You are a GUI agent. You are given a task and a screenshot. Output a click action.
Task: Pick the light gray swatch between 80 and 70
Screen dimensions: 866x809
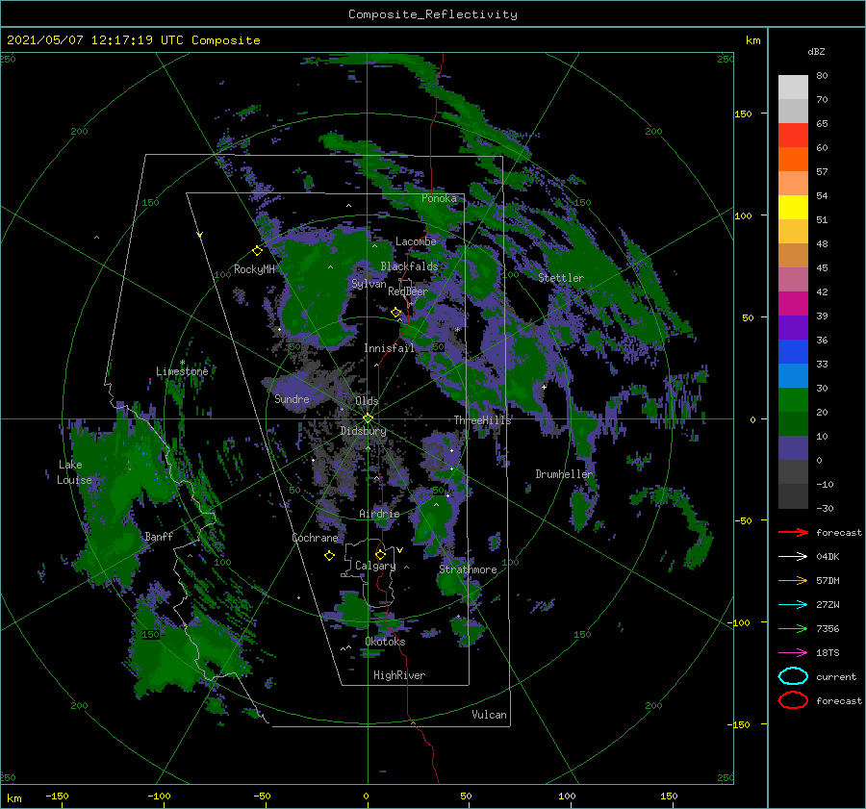[x=793, y=88]
